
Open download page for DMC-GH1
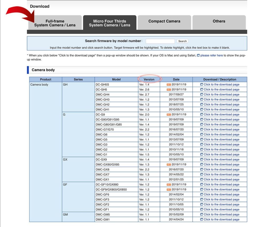[x=222, y=109]
